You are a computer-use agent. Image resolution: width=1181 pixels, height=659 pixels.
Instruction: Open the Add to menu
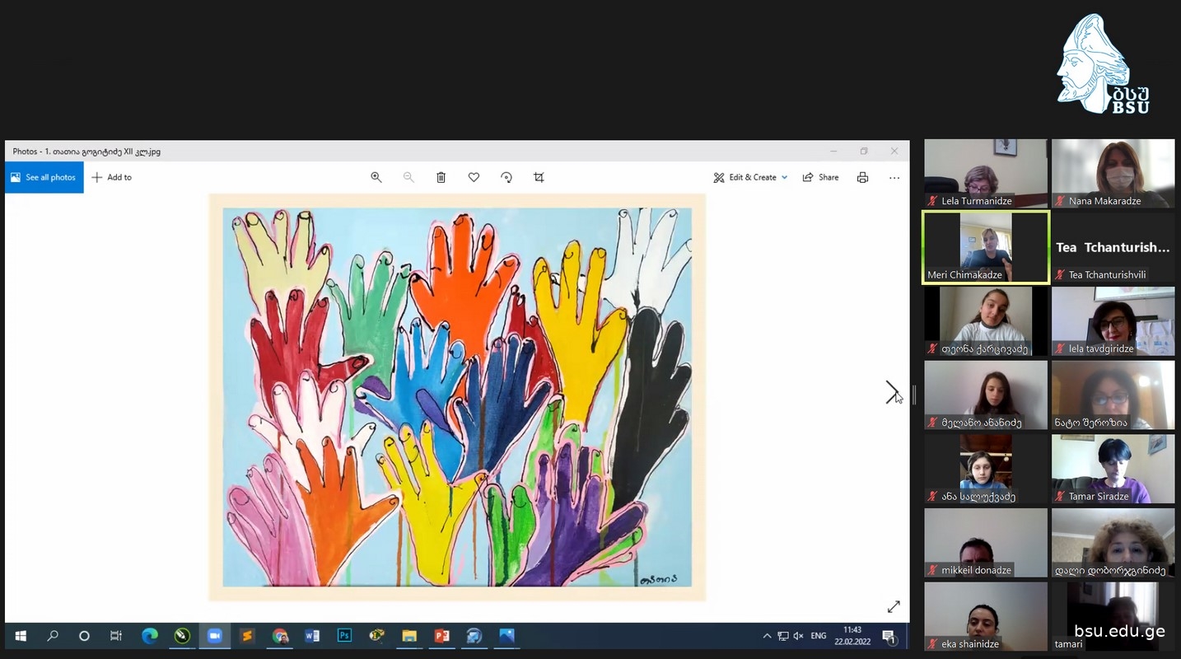[111, 177]
